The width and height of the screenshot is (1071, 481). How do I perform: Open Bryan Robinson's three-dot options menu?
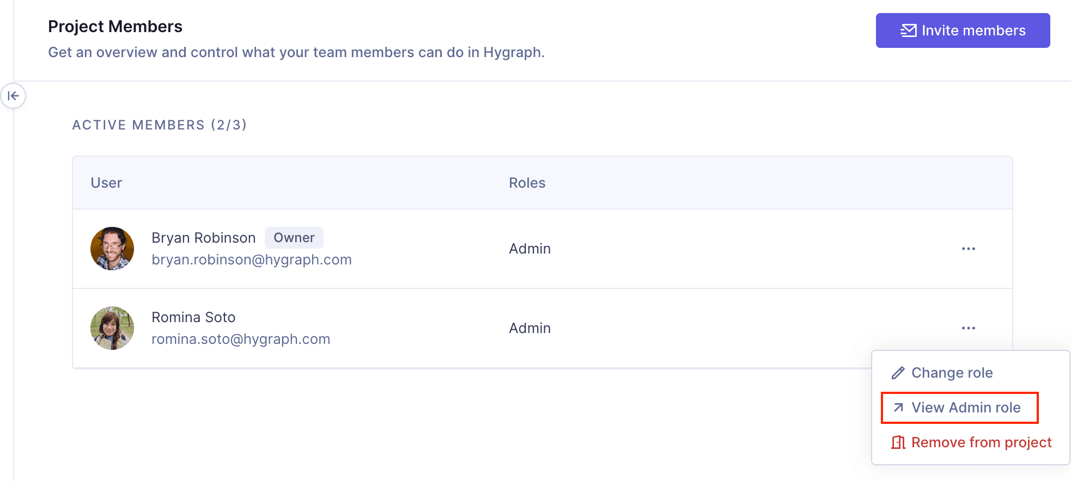(968, 249)
